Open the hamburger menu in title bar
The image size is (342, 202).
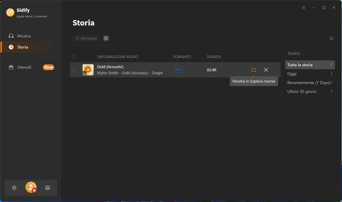click(303, 8)
